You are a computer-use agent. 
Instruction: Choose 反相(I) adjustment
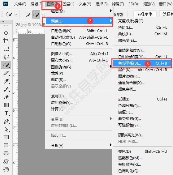[x=142, y=99]
